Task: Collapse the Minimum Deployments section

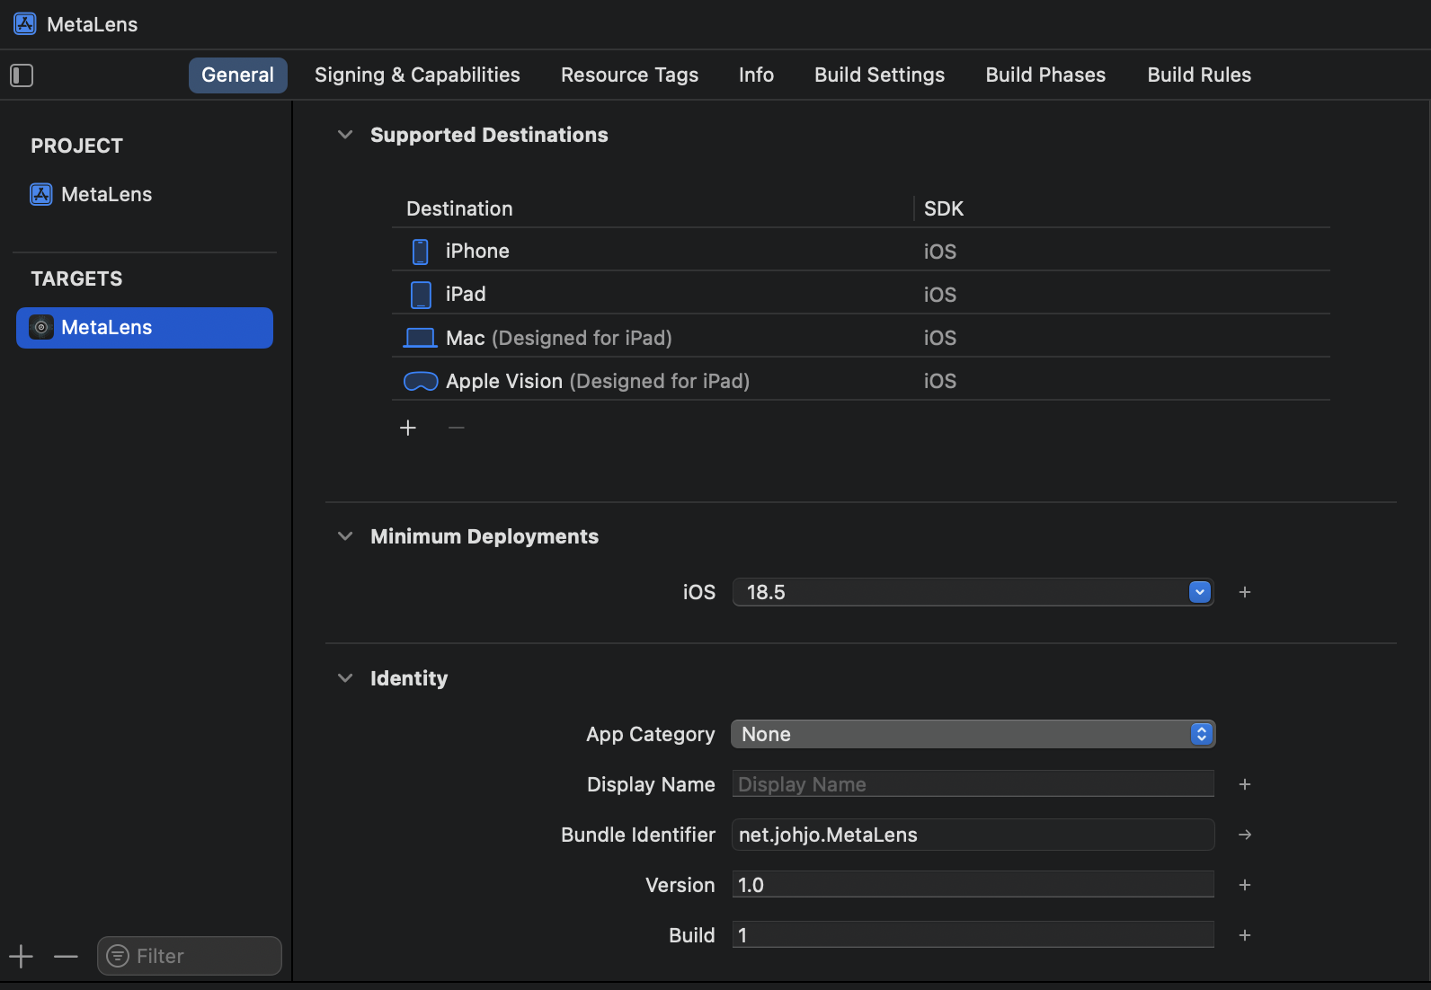Action: (x=345, y=536)
